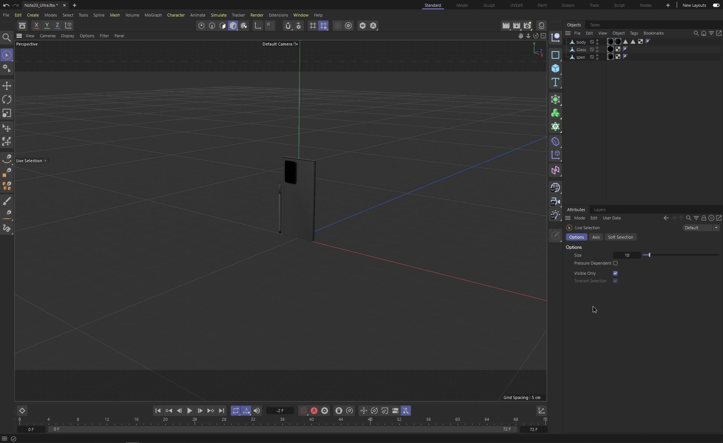Screen dimensions: 723x443
Task: Open the Default Camera selector
Action: [x=279, y=44]
